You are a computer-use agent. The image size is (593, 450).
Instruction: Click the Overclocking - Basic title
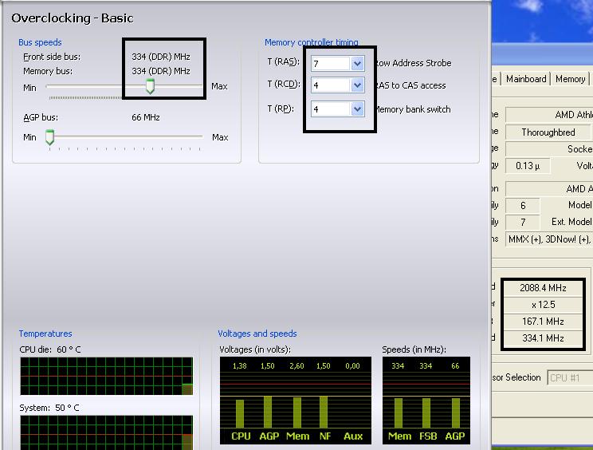pos(73,18)
